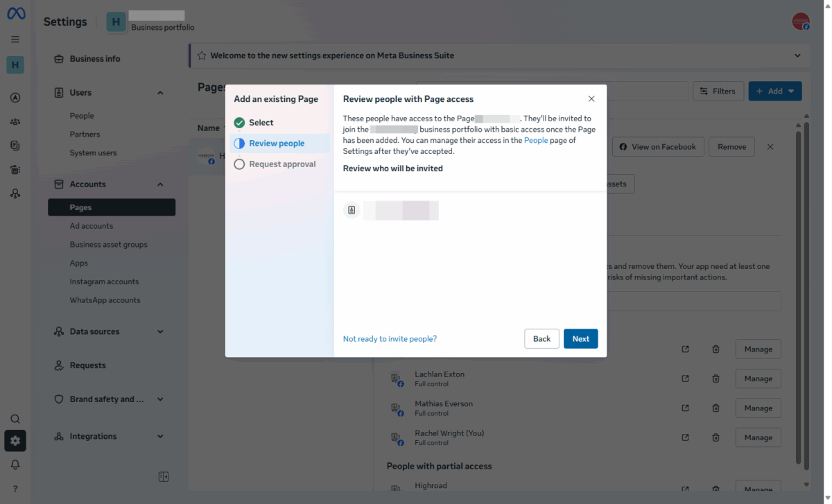
Task: Click the Back button in dialog
Action: 541,339
